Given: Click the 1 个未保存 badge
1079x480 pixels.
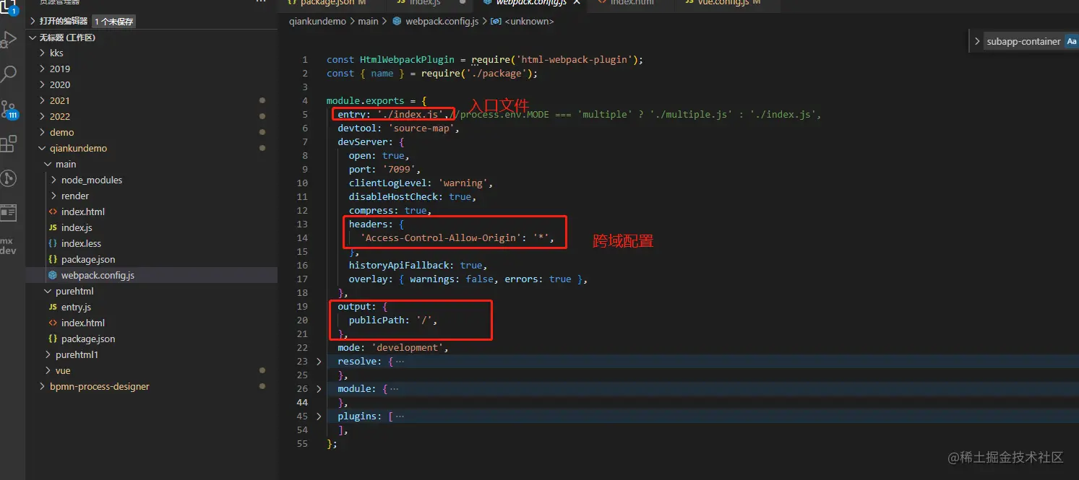Looking at the screenshot, I should [113, 22].
